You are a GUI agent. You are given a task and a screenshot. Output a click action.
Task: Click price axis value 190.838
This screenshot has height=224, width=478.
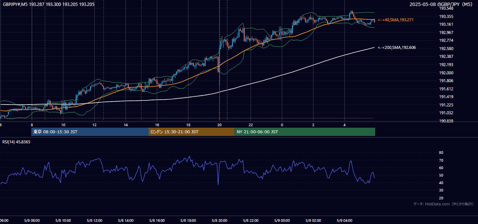click(x=446, y=121)
